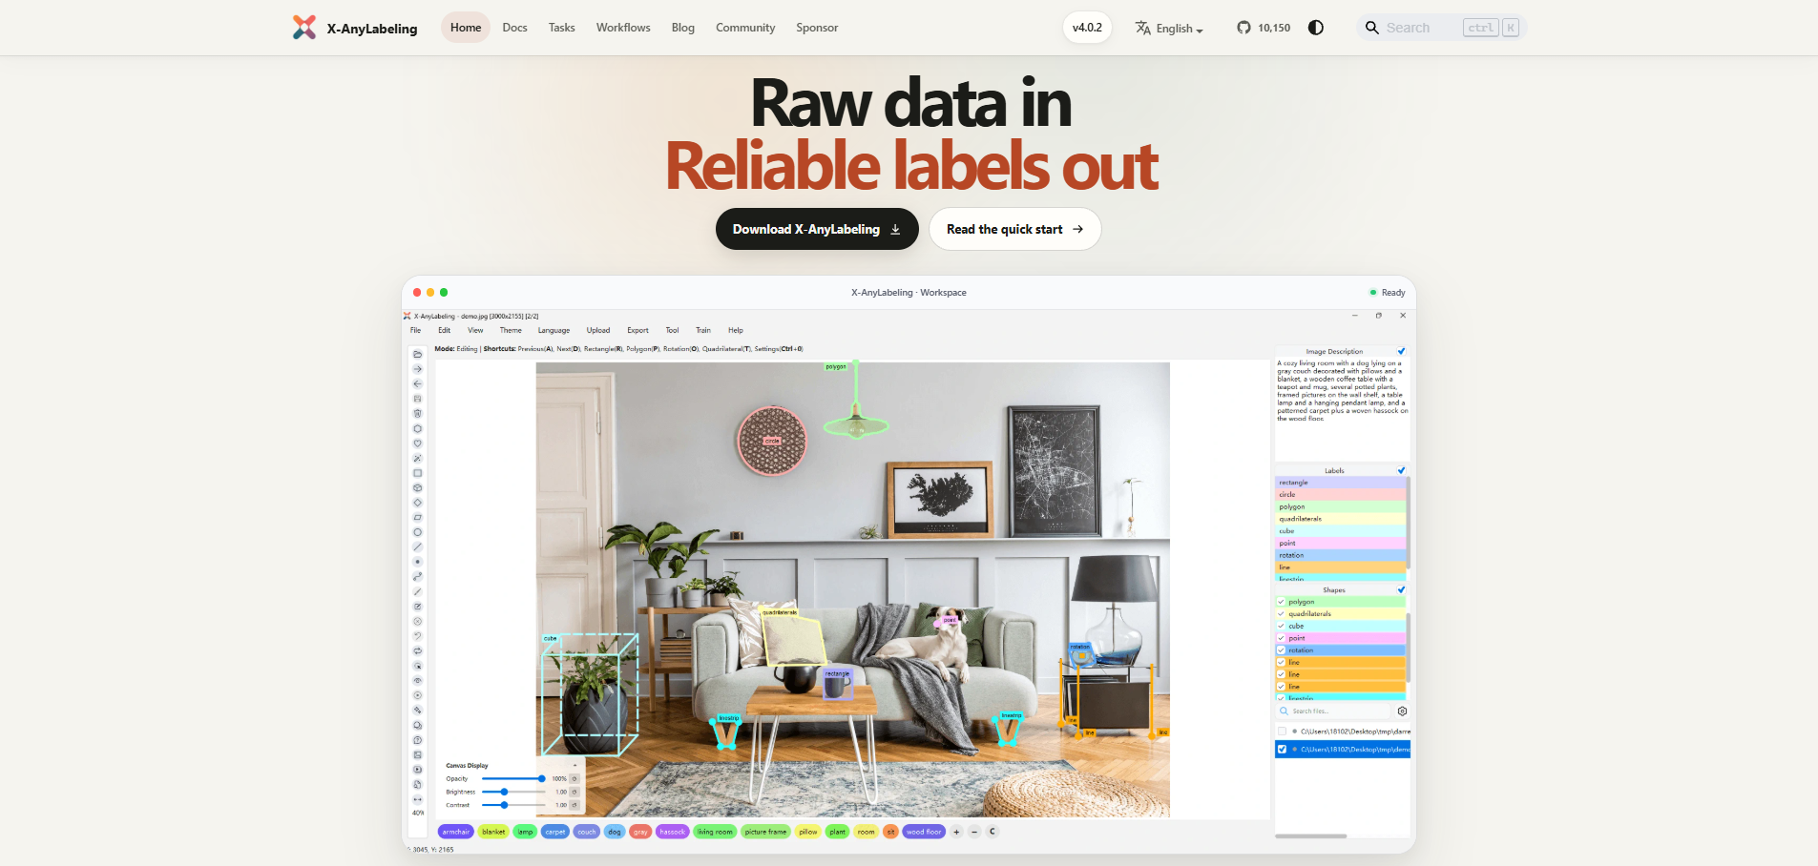
Task: Select the open folder tool icon
Action: 417,354
